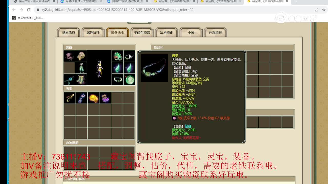This screenshot has height=184, width=328.
Task: Open the 法术修正 tab
Action: 167,32
